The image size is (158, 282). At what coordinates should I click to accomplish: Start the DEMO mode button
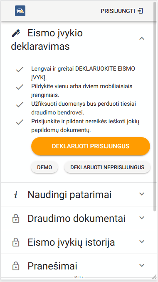44,167
